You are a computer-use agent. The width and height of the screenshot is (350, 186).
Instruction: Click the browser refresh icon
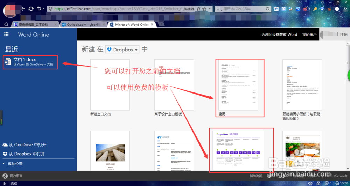[31, 9]
